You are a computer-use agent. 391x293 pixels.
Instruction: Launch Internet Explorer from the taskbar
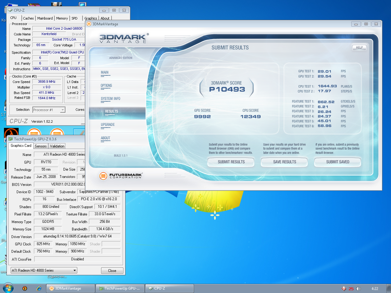[x=39, y=288]
